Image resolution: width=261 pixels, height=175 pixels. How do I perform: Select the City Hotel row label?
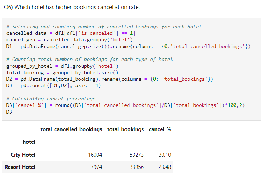pyautogui.click(x=23, y=155)
